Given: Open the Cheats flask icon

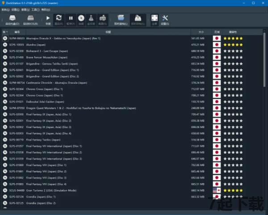Looking at the screenshot, I should [x=91, y=18].
